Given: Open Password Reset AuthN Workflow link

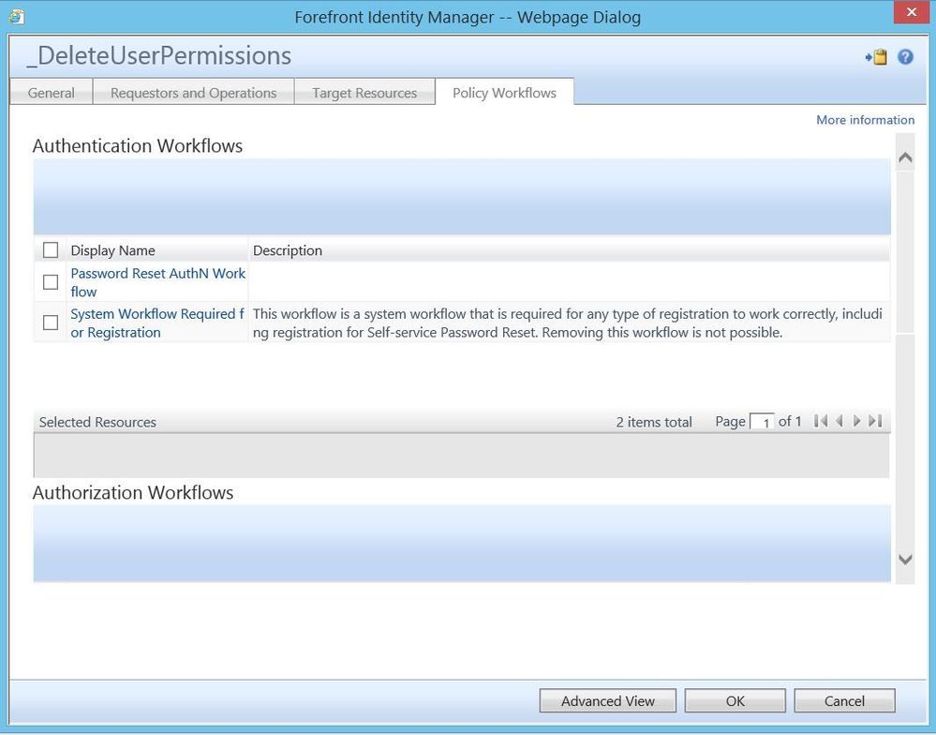Looking at the screenshot, I should 157,282.
